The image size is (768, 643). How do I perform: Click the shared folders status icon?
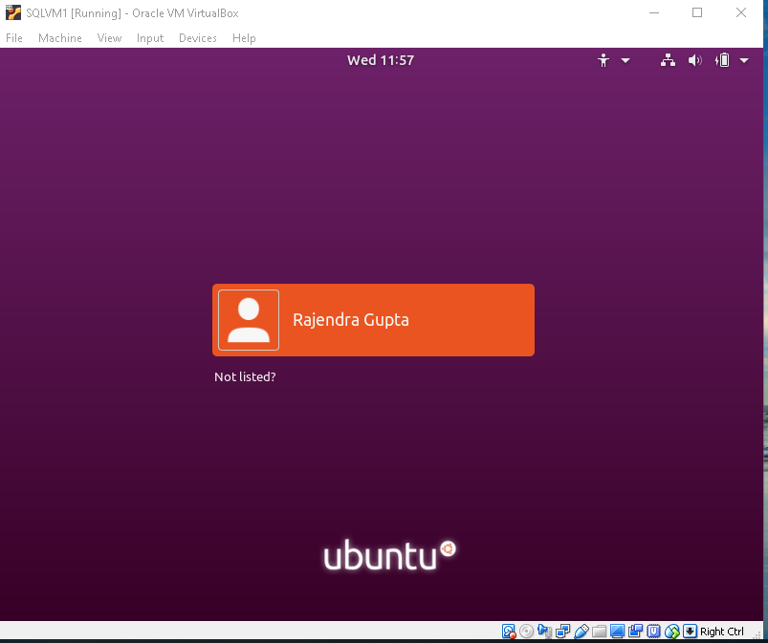pyautogui.click(x=599, y=632)
